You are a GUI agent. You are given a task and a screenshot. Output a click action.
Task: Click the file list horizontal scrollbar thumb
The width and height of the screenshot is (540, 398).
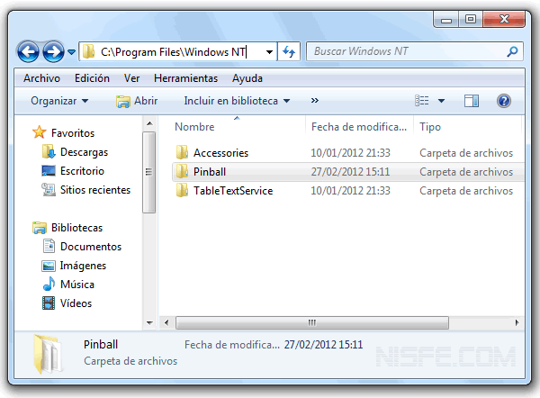coord(312,323)
